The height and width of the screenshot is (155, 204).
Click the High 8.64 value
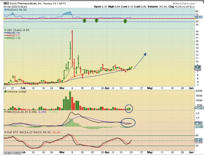[114, 7]
